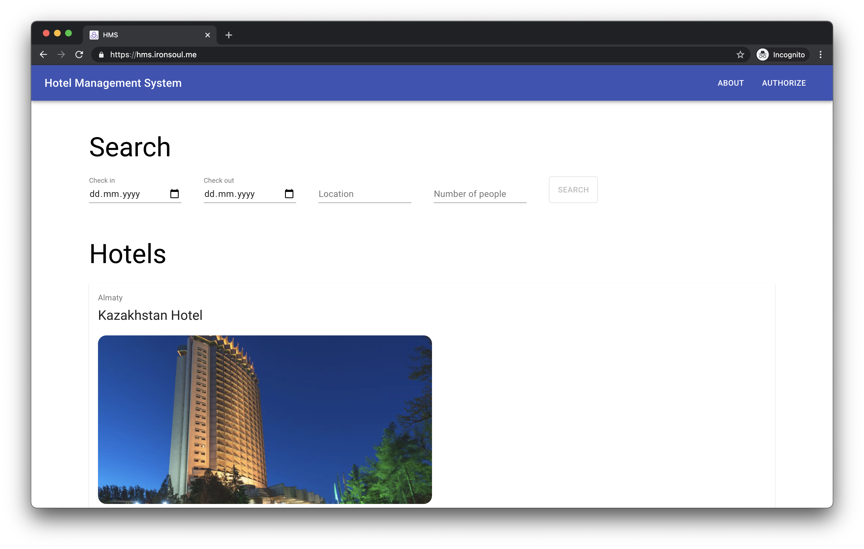The image size is (864, 549).
Task: Click the Kazakhstan Hotel photo
Action: [265, 419]
